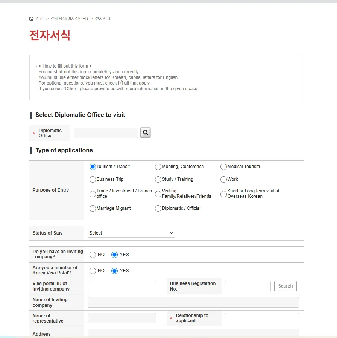Select Study / Training radio button
The width and height of the screenshot is (337, 338).
click(x=158, y=180)
